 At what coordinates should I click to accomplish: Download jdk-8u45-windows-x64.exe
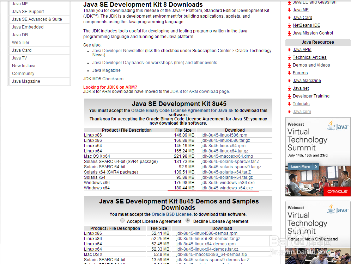point(227,188)
